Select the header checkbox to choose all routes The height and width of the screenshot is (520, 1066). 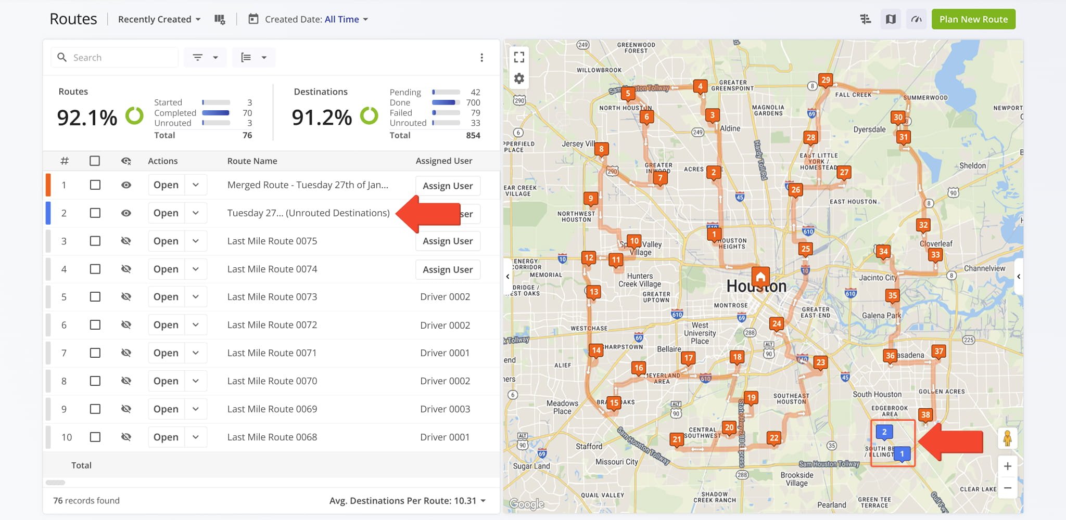pos(95,161)
